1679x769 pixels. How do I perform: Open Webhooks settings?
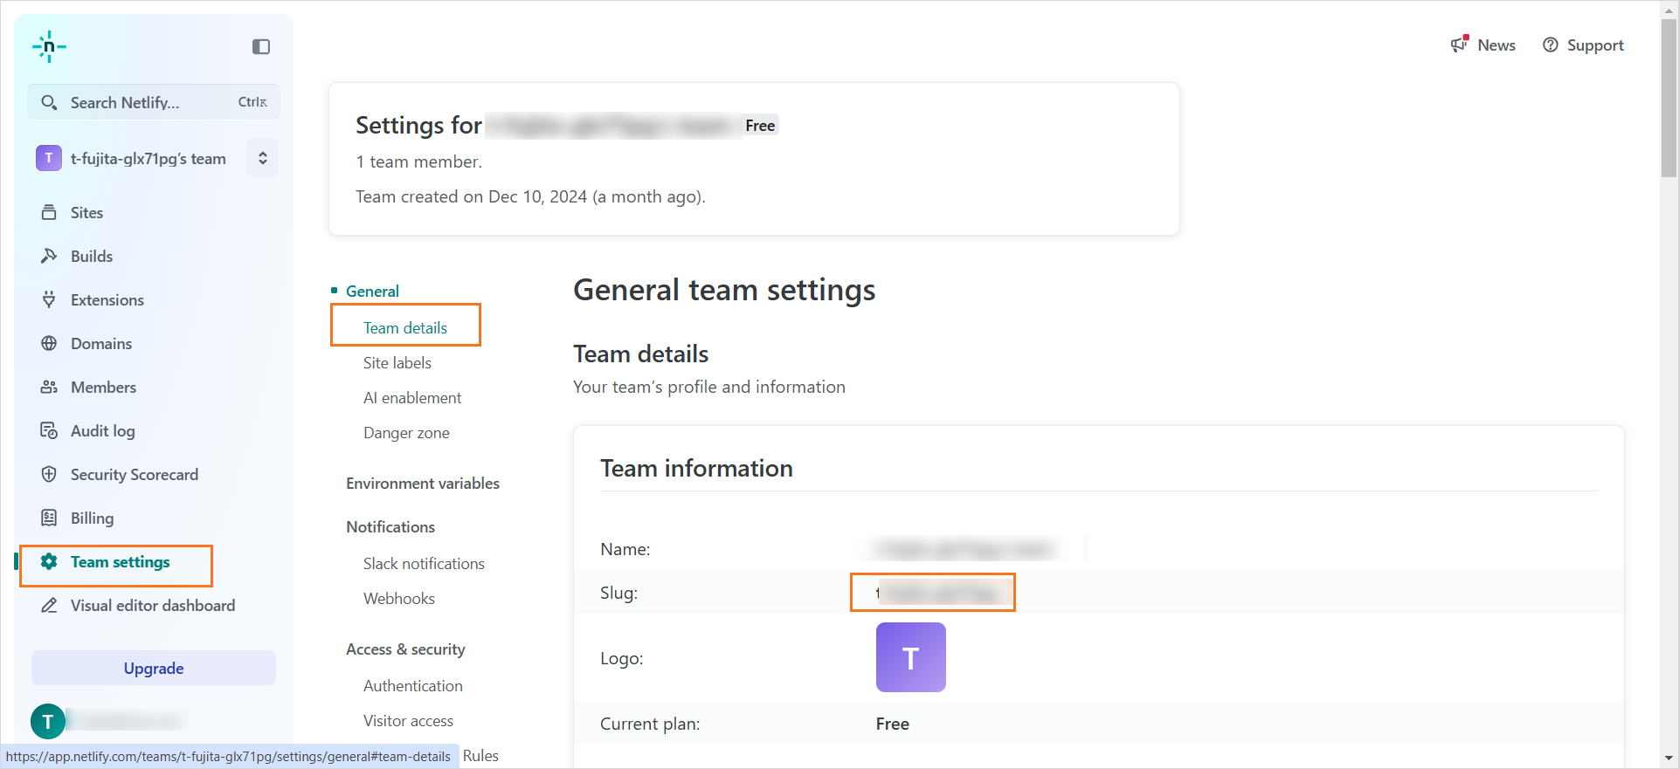[x=399, y=598]
